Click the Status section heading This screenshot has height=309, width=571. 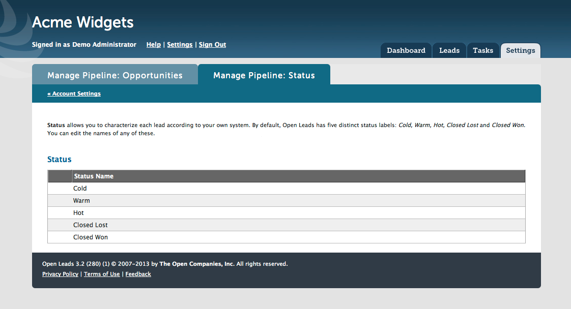[60, 159]
